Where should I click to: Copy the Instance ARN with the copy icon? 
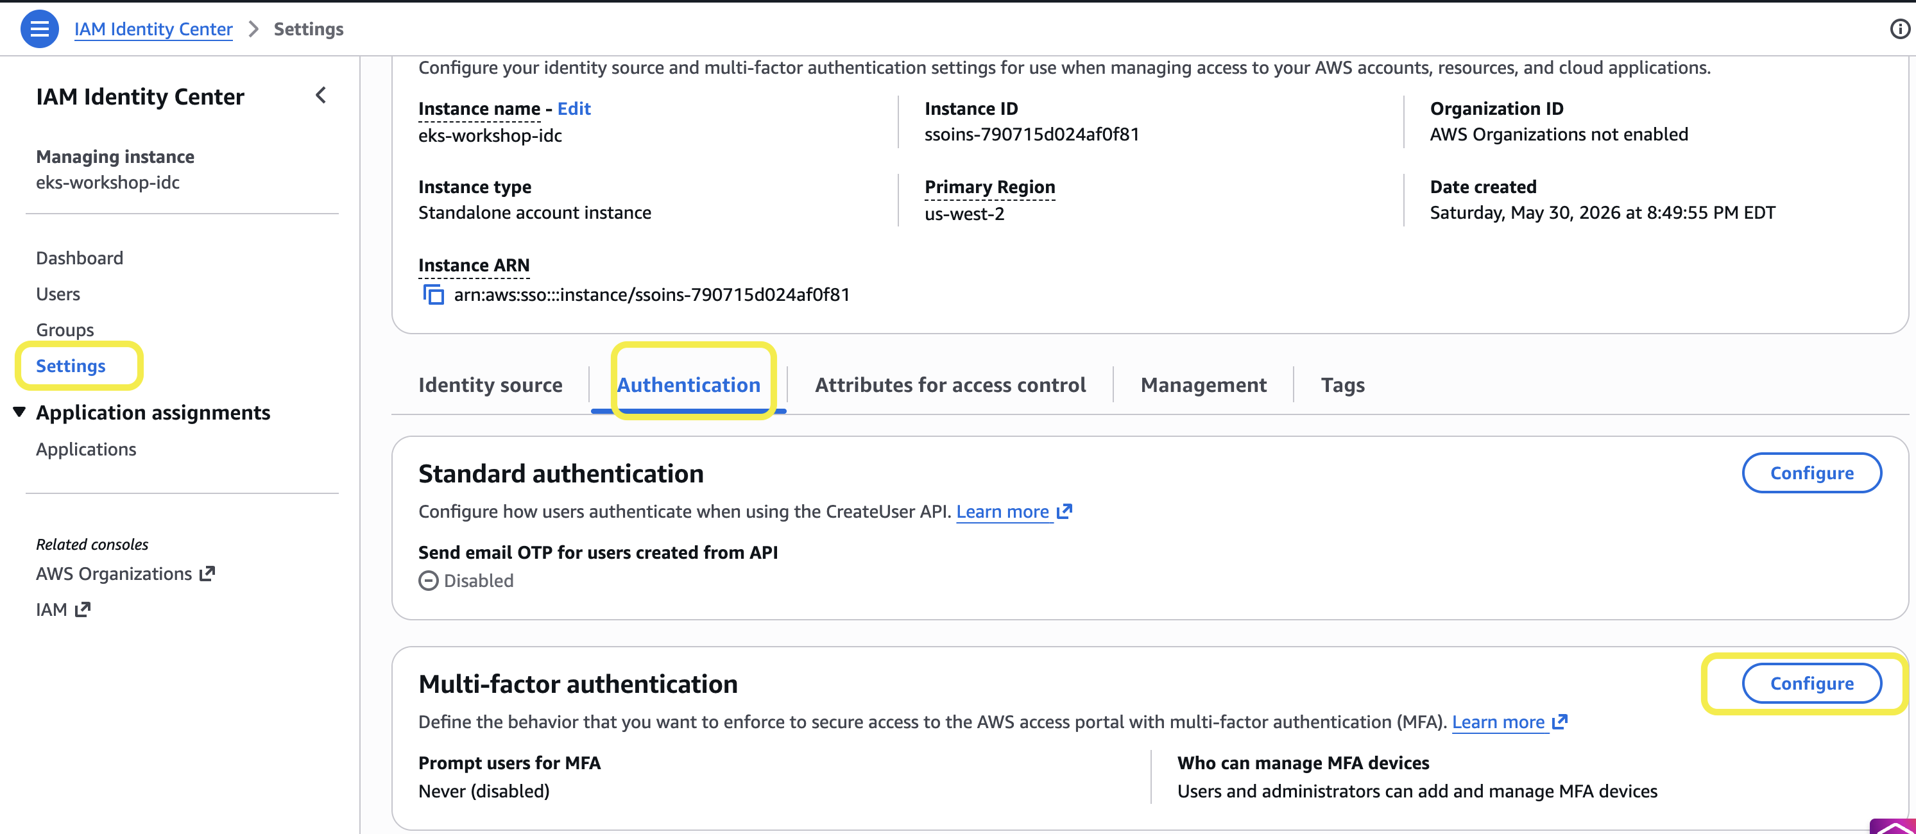(x=433, y=294)
